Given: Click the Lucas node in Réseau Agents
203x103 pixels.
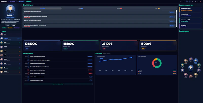Looking at the screenshot, I should [199, 65].
